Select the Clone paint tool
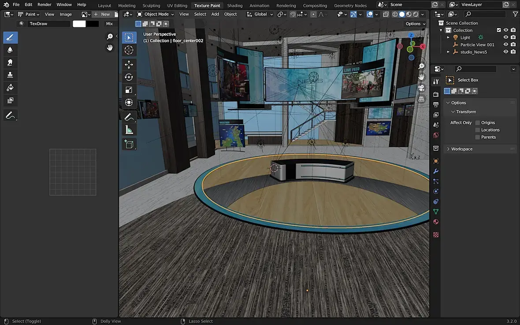This screenshot has width=520, height=325. (11, 75)
